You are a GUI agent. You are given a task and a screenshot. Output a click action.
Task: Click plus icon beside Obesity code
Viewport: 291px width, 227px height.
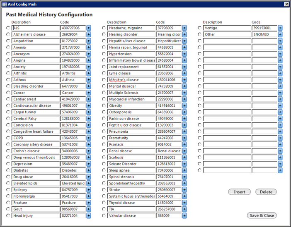[x=184, y=106]
